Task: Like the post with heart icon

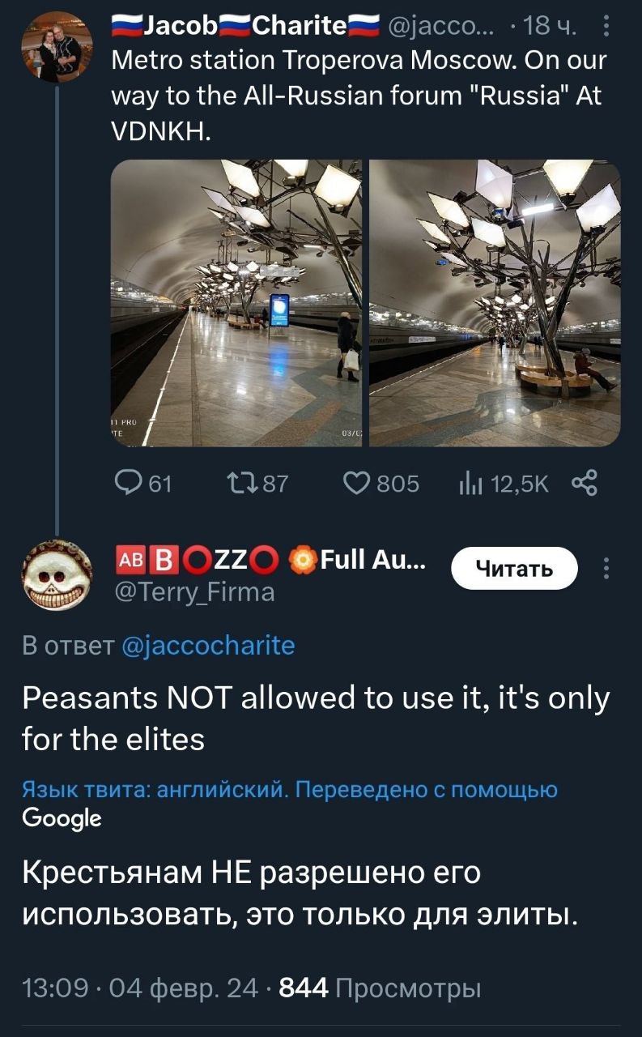Action: click(356, 484)
